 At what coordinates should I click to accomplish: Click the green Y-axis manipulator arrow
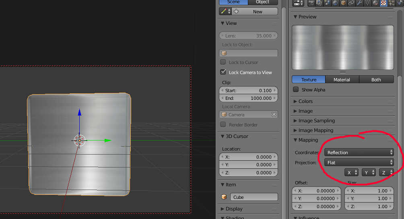pyautogui.click(x=108, y=140)
